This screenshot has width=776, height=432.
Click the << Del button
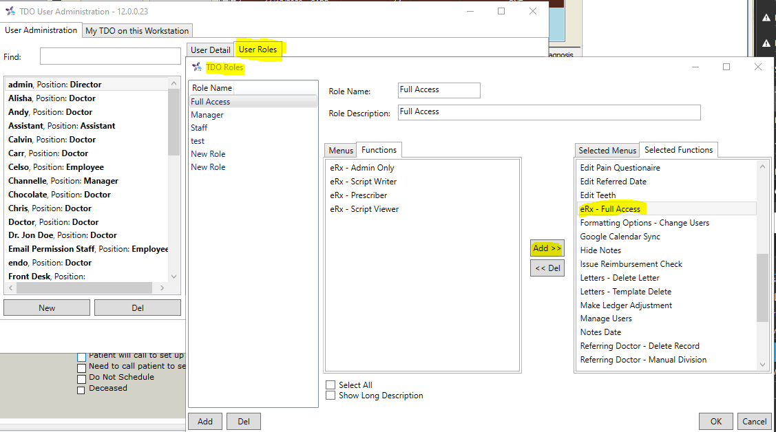point(547,268)
